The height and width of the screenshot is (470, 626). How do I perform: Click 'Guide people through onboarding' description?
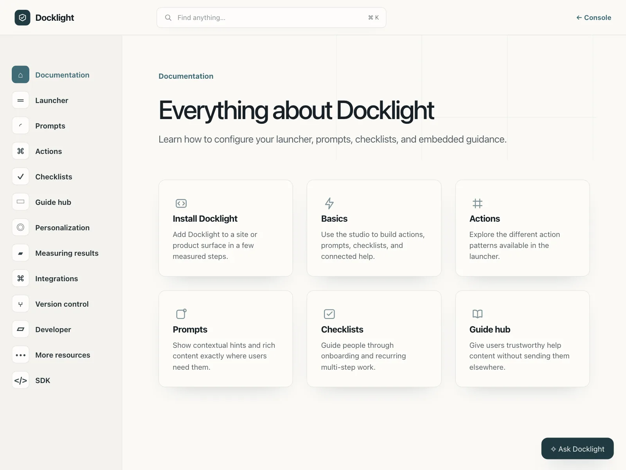click(363, 356)
